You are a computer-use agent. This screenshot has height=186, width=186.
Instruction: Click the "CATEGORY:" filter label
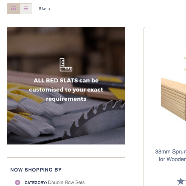(x=36, y=183)
